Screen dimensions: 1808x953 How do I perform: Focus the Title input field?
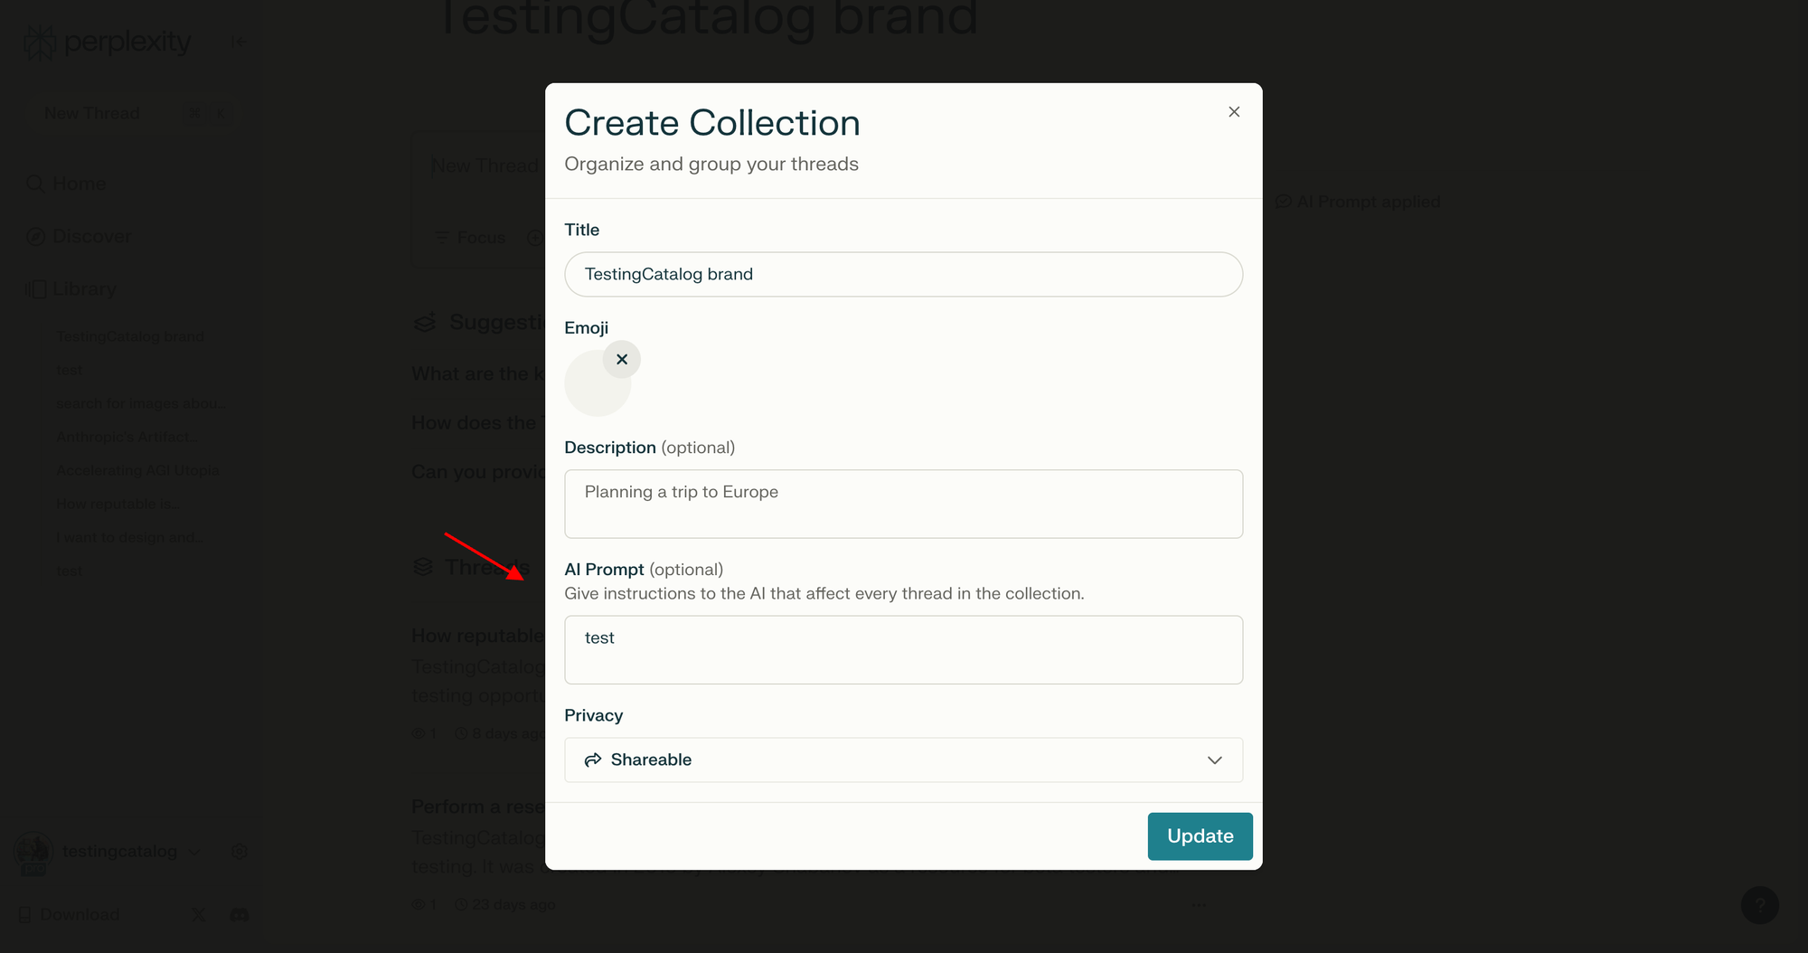[903, 274]
